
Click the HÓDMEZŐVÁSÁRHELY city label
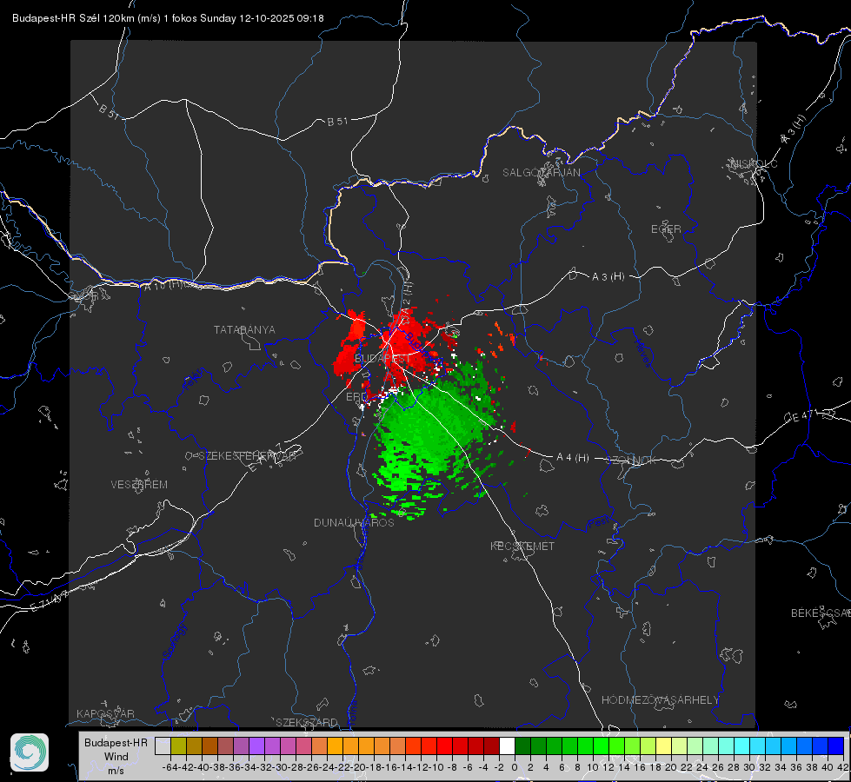point(660,700)
